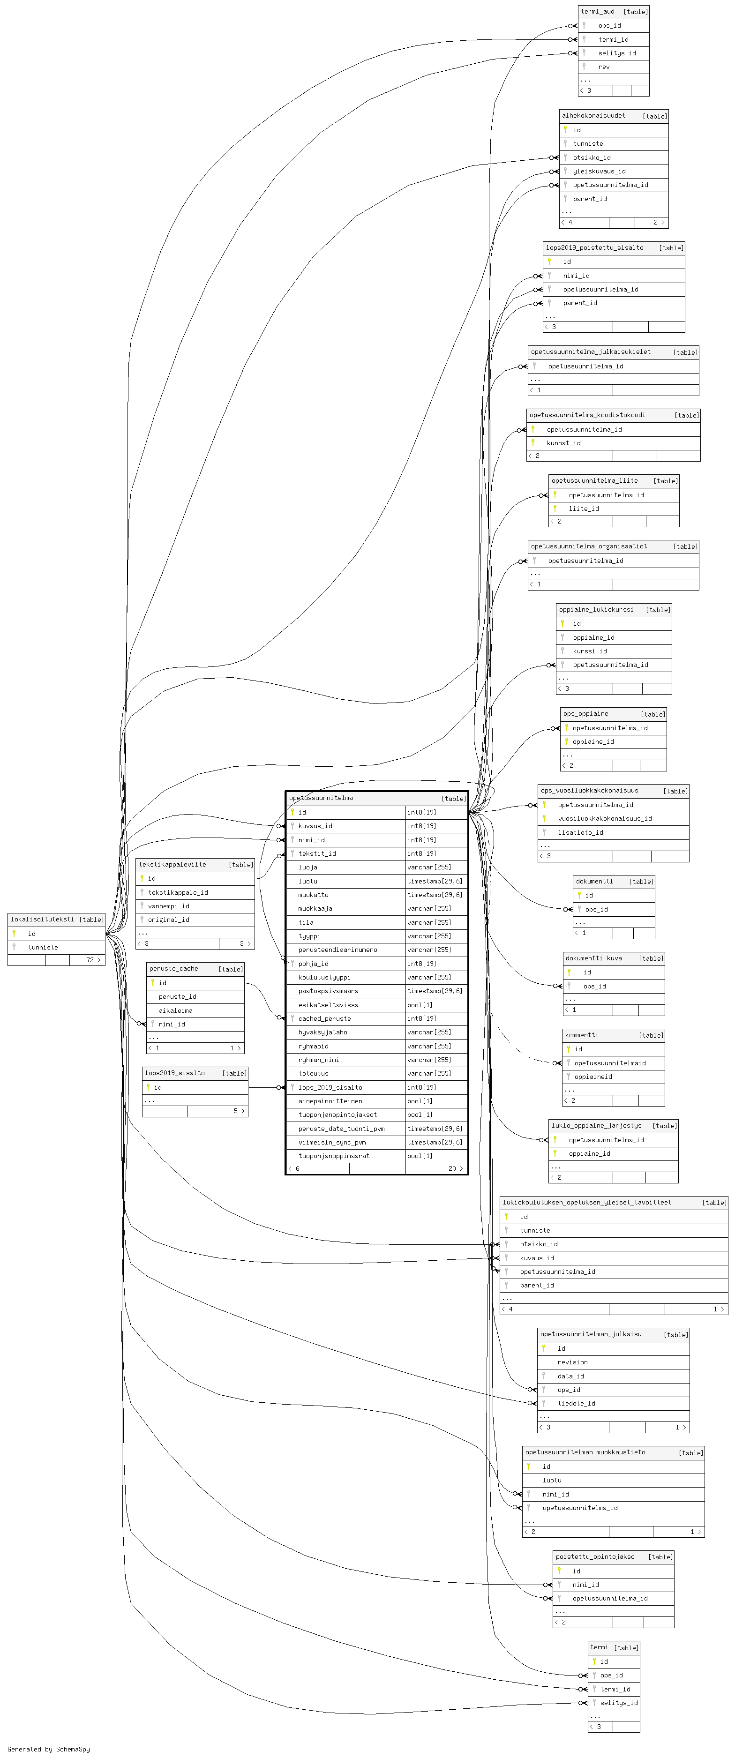Click the tuopohjanopintojaksot column row
The height and width of the screenshot is (1758, 735).
377,1115
